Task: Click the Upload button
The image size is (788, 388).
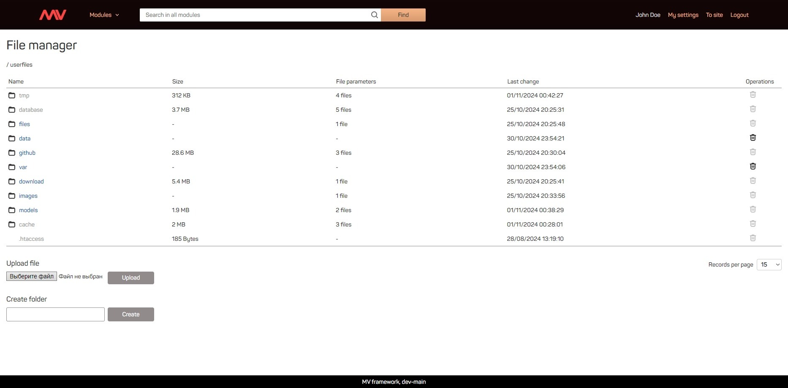Action: (x=130, y=278)
